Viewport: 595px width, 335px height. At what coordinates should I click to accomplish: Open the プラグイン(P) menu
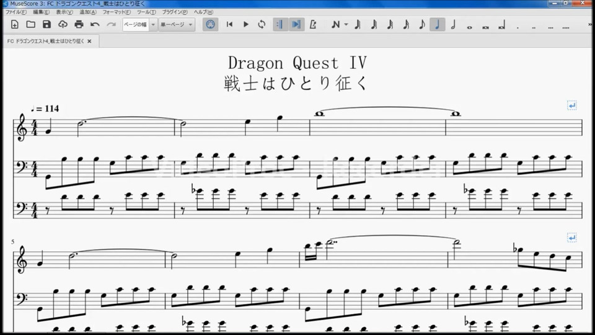(x=175, y=12)
